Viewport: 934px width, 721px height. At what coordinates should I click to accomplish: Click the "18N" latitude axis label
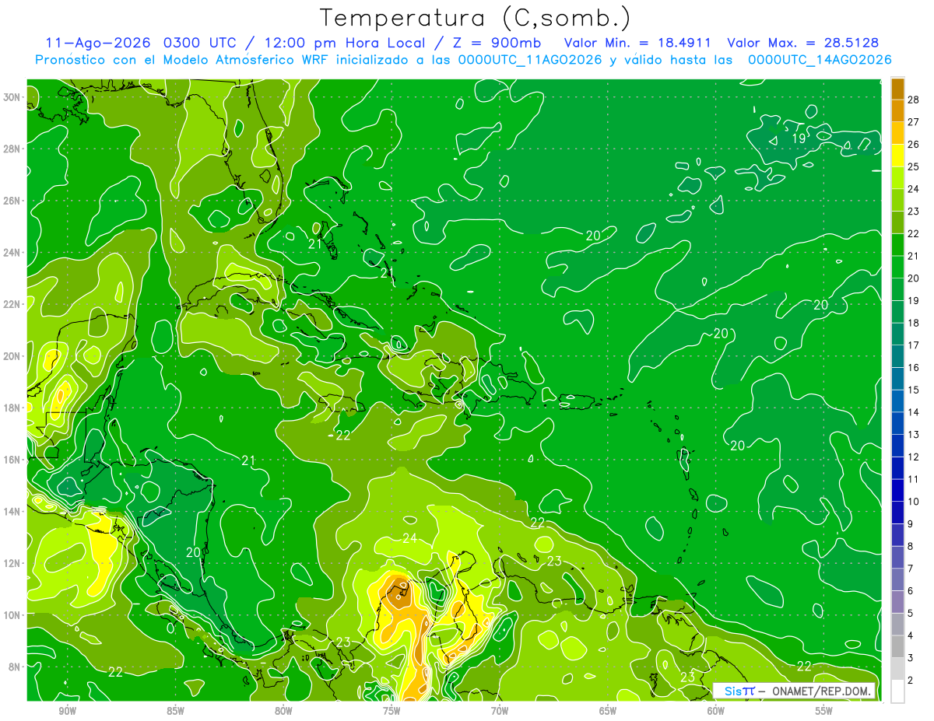coord(12,408)
